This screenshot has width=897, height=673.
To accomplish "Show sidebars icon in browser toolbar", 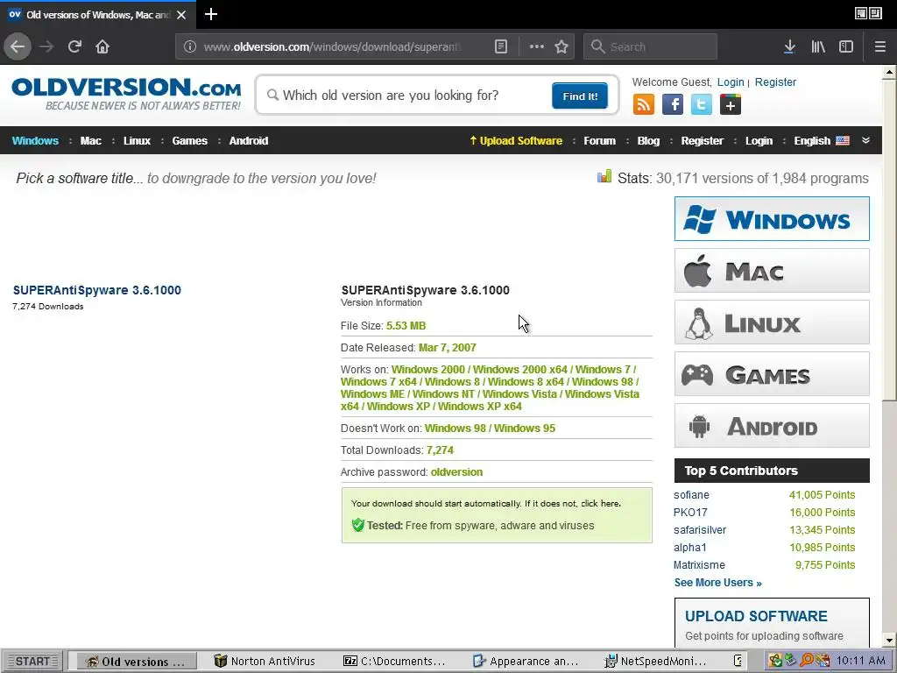I will coord(846,47).
